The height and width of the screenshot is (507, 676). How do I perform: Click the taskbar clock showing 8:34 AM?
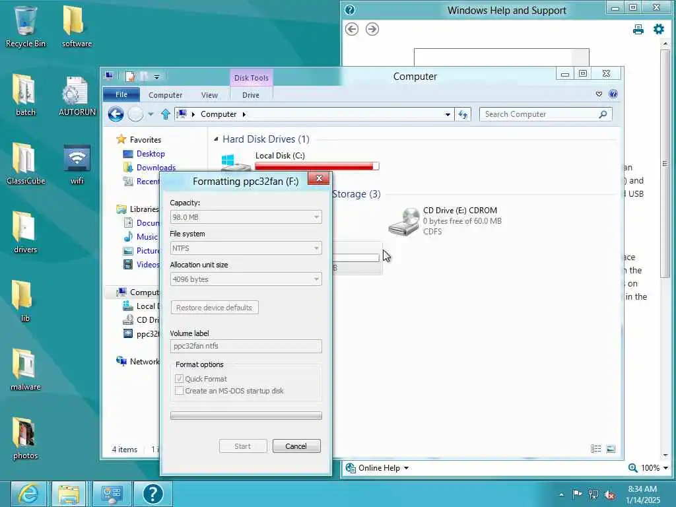643,494
